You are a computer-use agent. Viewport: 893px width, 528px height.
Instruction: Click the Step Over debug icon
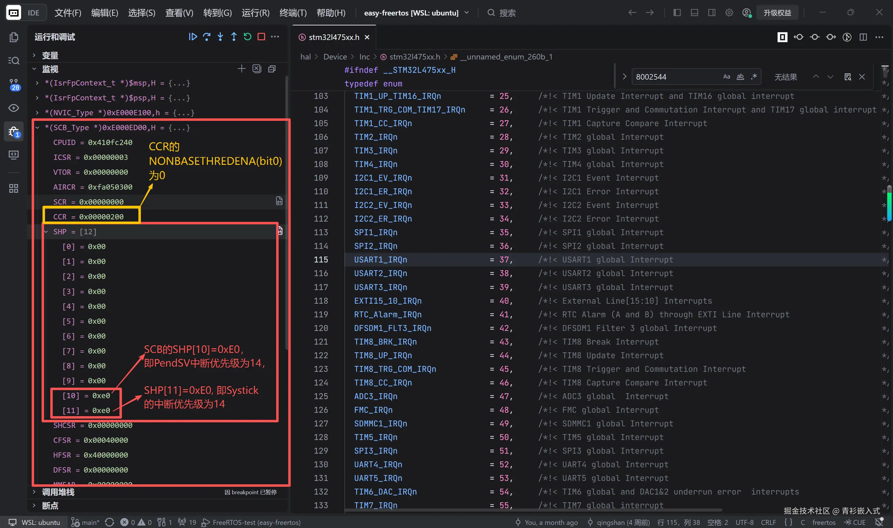pos(207,37)
